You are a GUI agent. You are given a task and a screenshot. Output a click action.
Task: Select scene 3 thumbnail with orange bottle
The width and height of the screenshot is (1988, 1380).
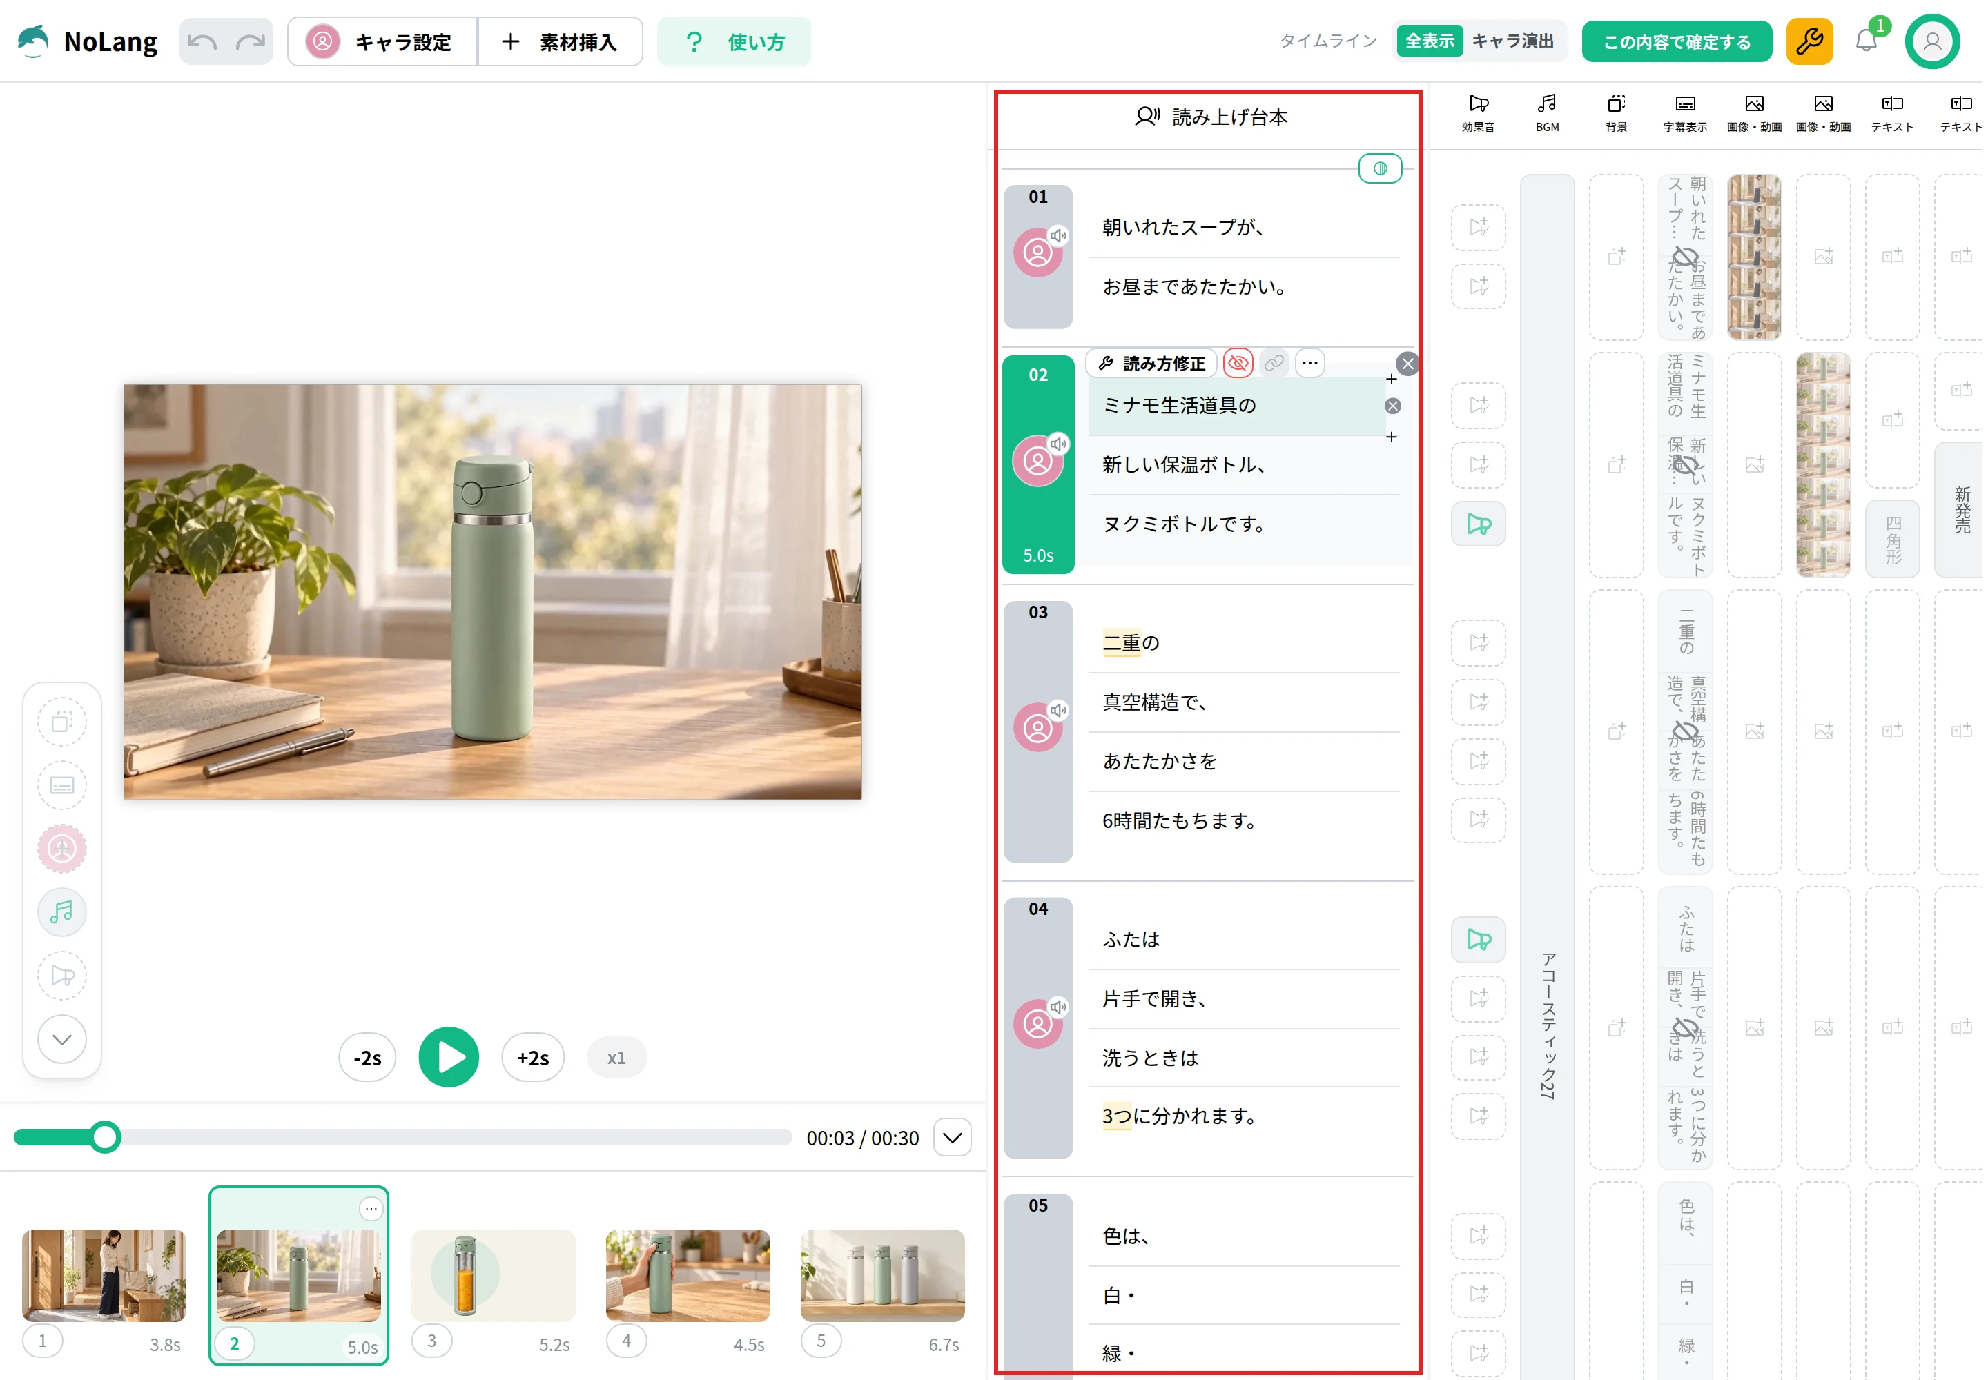click(492, 1275)
